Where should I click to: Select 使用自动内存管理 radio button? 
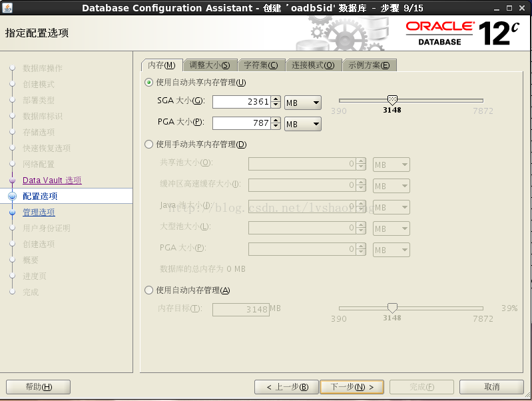point(149,290)
